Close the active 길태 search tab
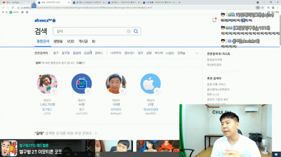 point(69,3)
